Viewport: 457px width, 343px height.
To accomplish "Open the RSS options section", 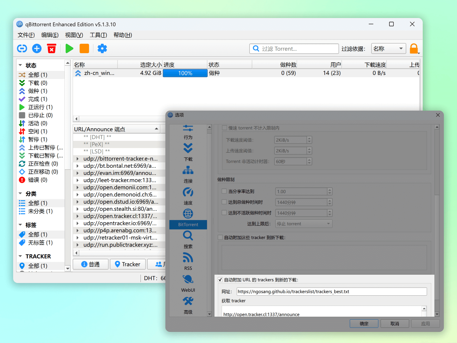I will pos(188,261).
